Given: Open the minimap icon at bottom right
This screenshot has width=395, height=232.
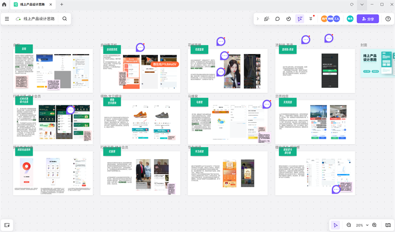Looking at the screenshot, I should (388, 225).
